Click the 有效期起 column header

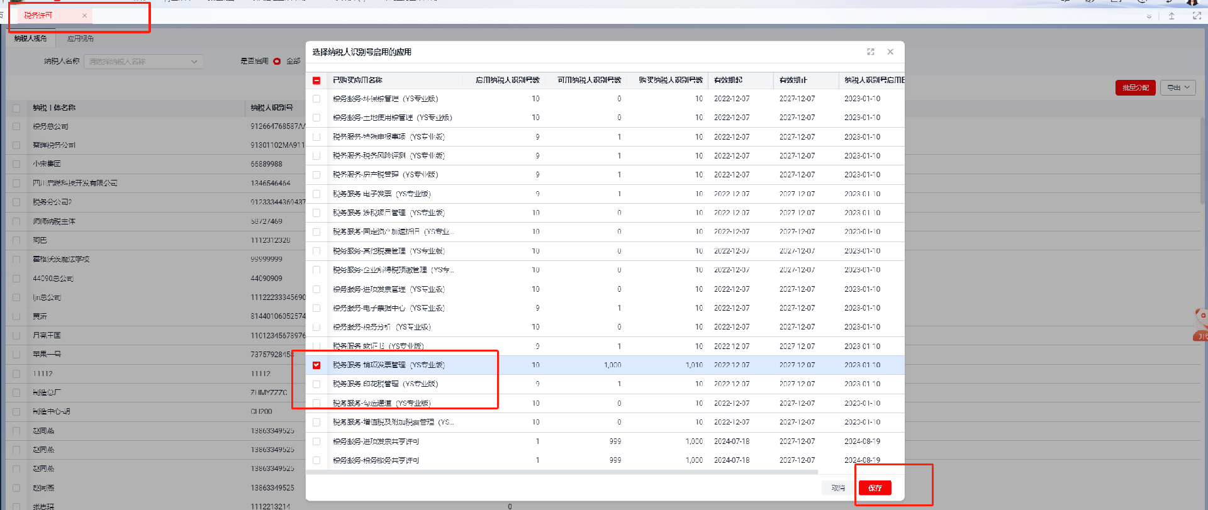[x=729, y=80]
